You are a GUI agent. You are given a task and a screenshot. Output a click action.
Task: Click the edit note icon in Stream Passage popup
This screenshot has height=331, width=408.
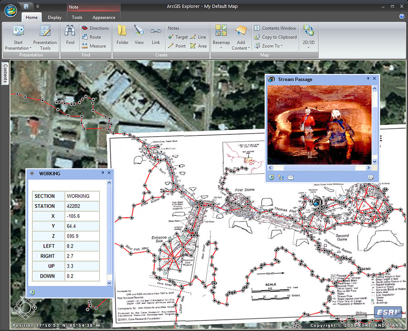point(370,177)
